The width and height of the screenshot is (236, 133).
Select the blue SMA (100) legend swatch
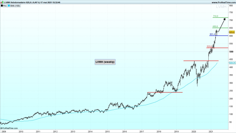(x=9, y=6)
